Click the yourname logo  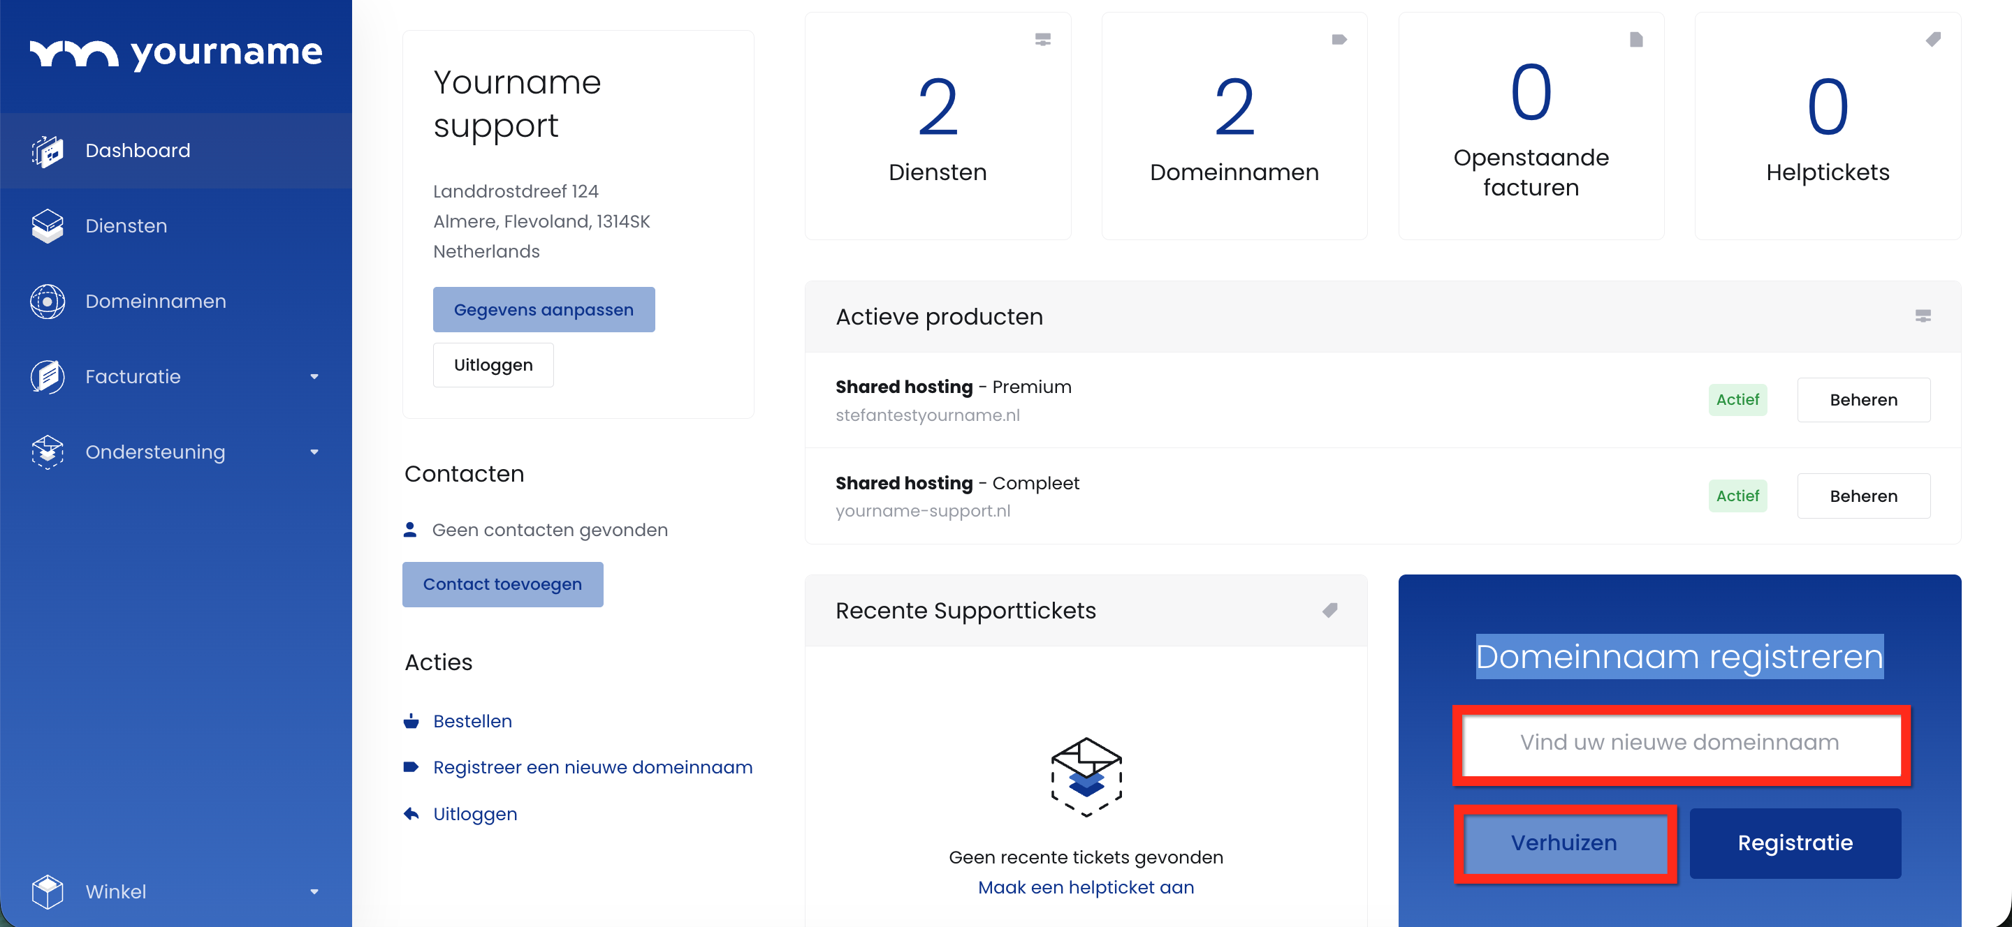tap(176, 53)
